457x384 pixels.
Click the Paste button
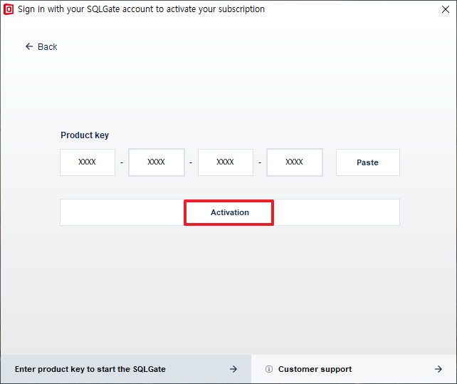[x=368, y=162]
